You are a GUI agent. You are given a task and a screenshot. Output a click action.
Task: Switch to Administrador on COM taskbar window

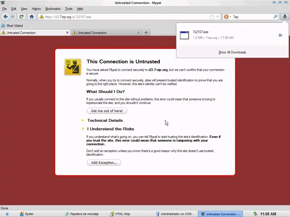click(175, 214)
